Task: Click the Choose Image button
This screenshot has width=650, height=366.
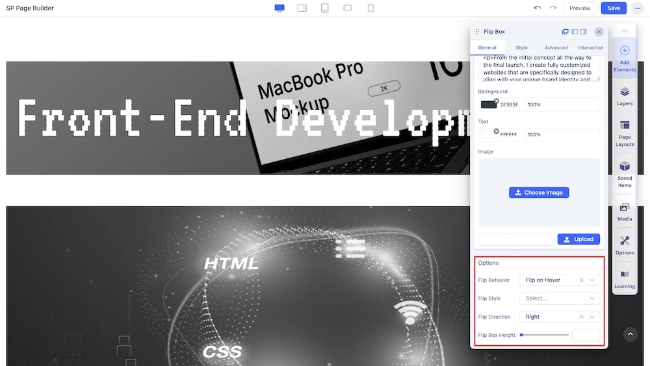Action: pos(539,193)
